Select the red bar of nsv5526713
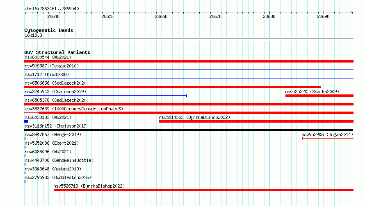 [204, 190]
